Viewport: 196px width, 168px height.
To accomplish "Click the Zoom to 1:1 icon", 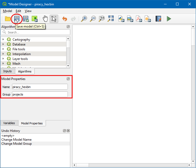I will coord(101,19).
